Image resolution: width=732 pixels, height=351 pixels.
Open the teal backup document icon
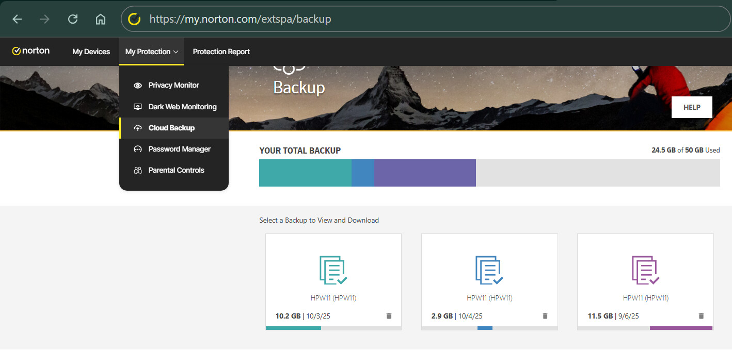click(x=333, y=270)
